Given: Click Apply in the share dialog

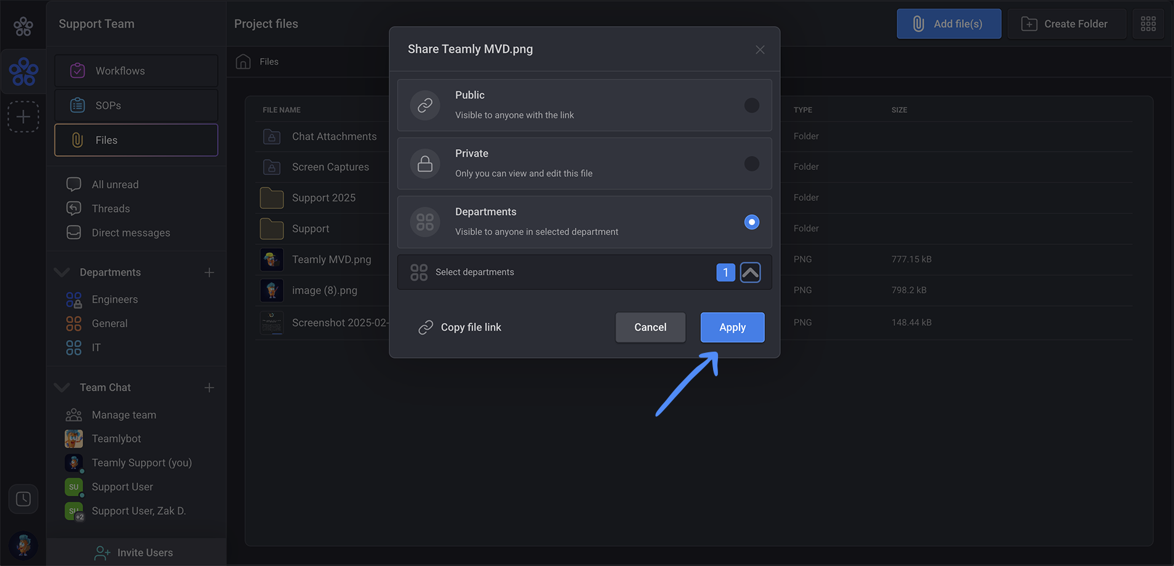Looking at the screenshot, I should click(732, 327).
